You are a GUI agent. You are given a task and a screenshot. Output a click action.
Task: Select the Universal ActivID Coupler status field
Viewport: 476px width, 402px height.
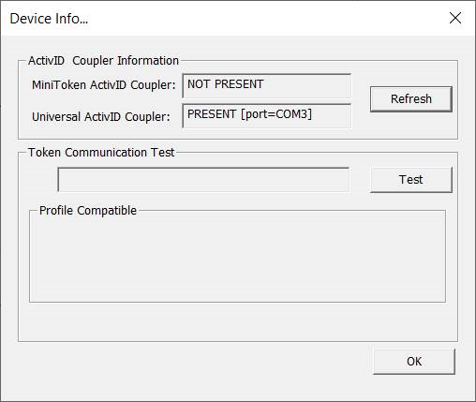pos(267,116)
